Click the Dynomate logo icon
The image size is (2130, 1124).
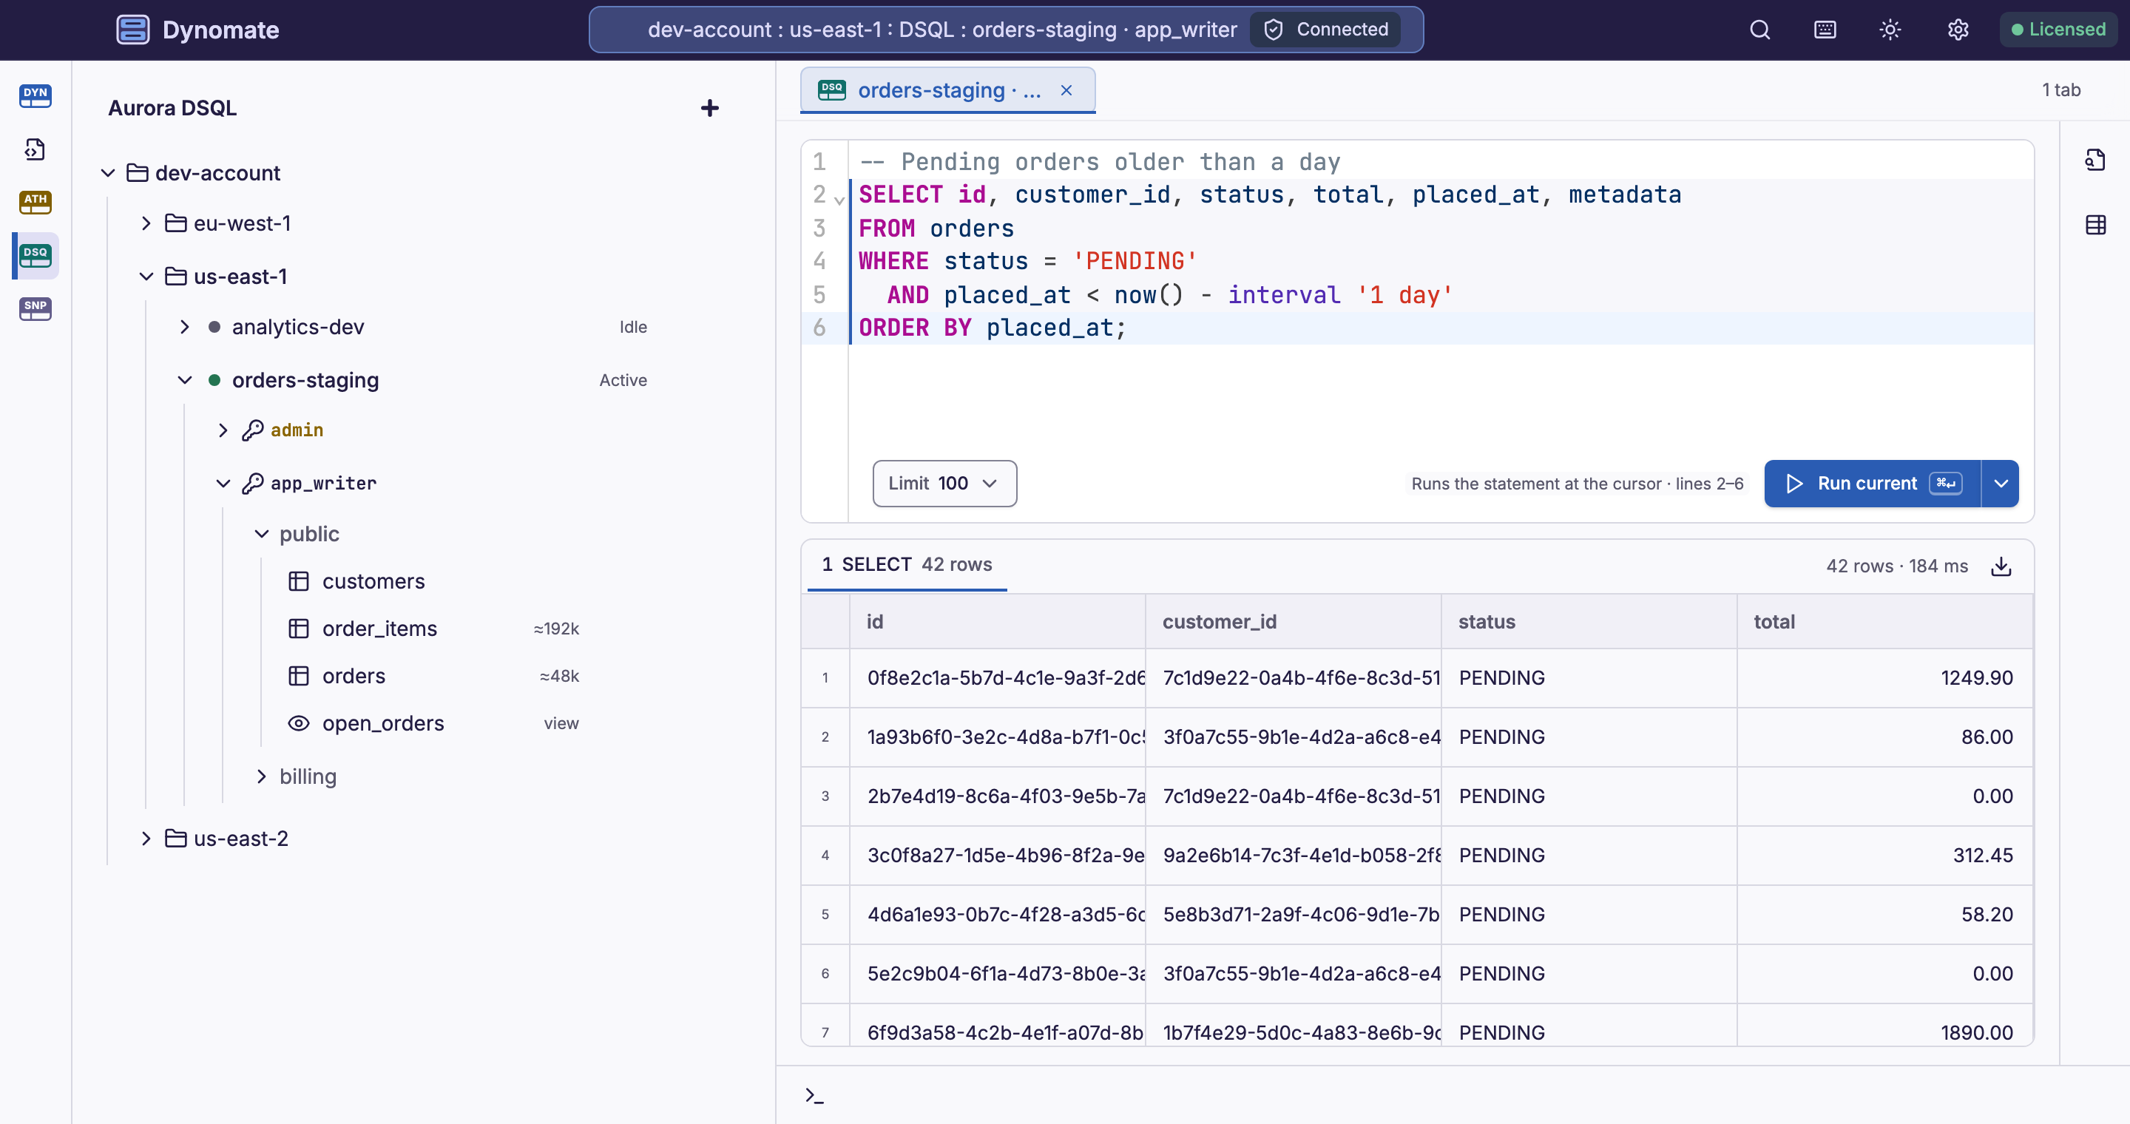[x=132, y=30]
